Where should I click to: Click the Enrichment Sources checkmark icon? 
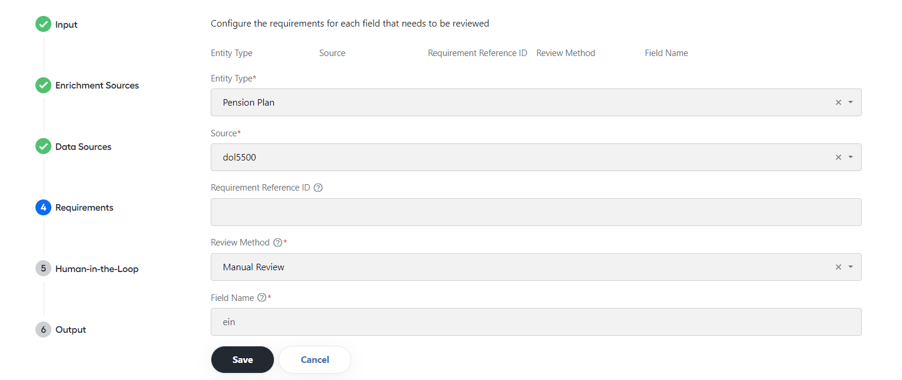43,86
